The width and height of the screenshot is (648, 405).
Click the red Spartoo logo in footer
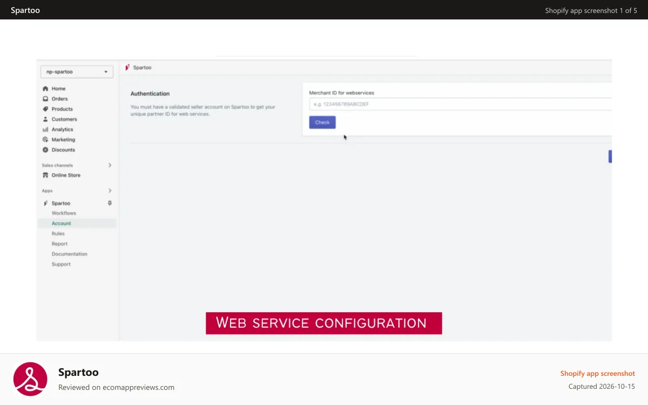[x=30, y=379]
